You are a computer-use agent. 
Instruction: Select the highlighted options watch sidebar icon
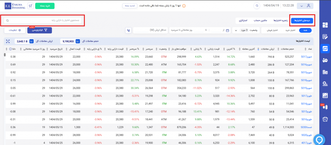pyautogui.click(x=325, y=49)
